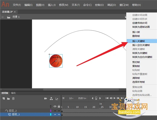Open the 文本(T) menu
The height and width of the screenshot is (120, 157).
pos(76,5)
